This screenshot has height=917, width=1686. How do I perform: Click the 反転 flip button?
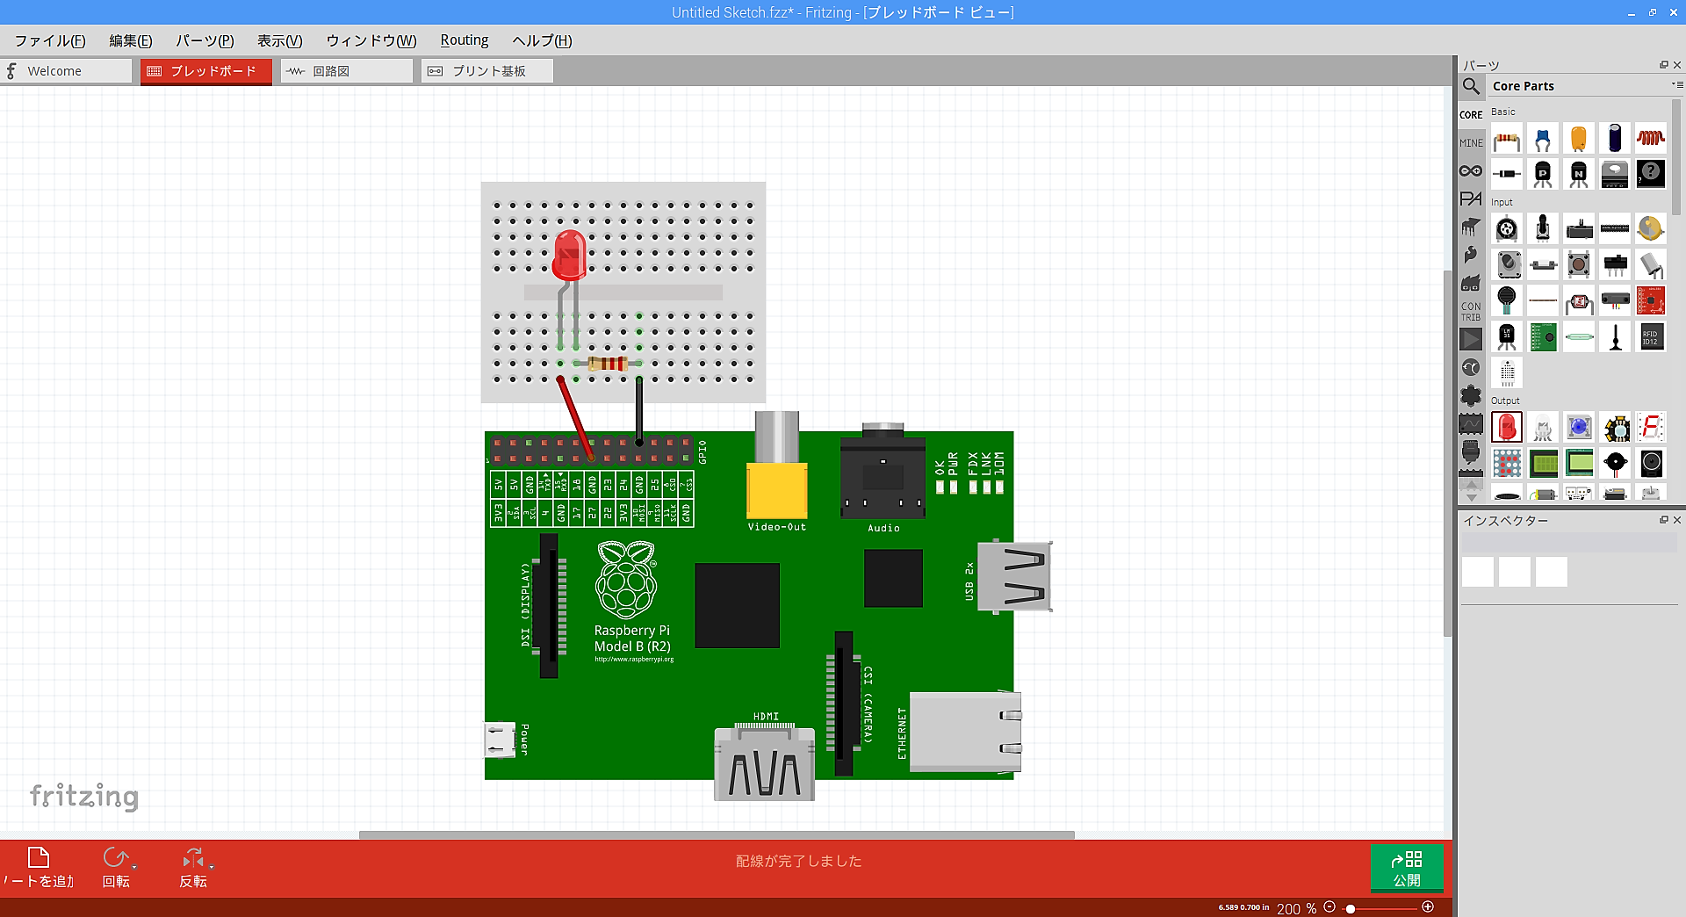[192, 868]
